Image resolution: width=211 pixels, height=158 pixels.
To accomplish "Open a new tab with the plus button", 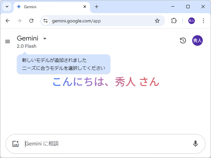I will point(97,7).
